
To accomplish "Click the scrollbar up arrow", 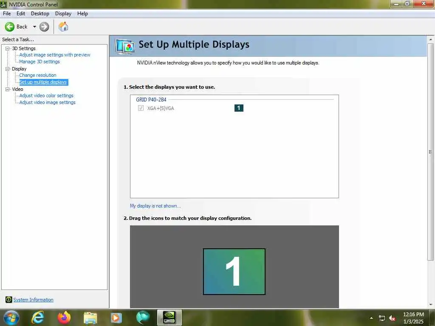I will 430,39.
